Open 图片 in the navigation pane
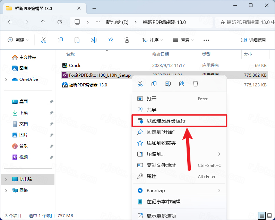This screenshot has width=275, height=220. [x=20, y=135]
